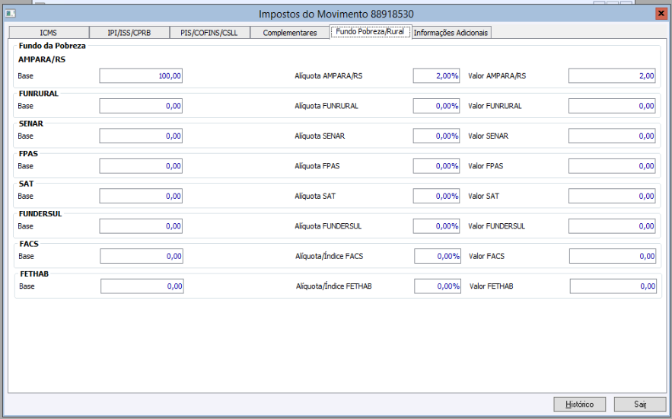The width and height of the screenshot is (672, 419).
Task: Switch to the ICMS tab
Action: pyautogui.click(x=49, y=33)
